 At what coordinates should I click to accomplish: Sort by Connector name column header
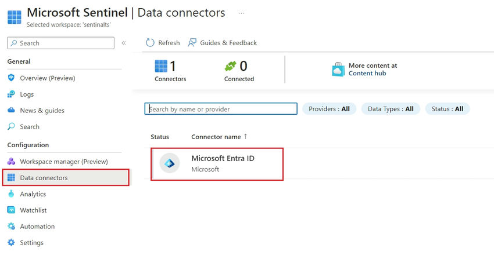(x=216, y=137)
